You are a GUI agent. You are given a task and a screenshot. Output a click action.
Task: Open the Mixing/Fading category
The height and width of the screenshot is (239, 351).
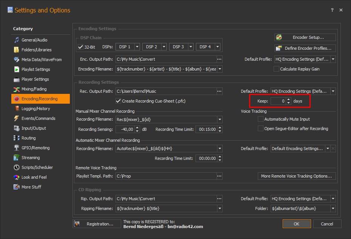(x=40, y=89)
